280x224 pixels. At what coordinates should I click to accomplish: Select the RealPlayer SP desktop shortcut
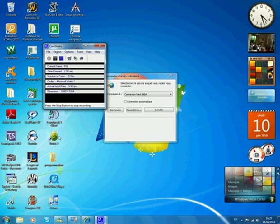point(32,117)
